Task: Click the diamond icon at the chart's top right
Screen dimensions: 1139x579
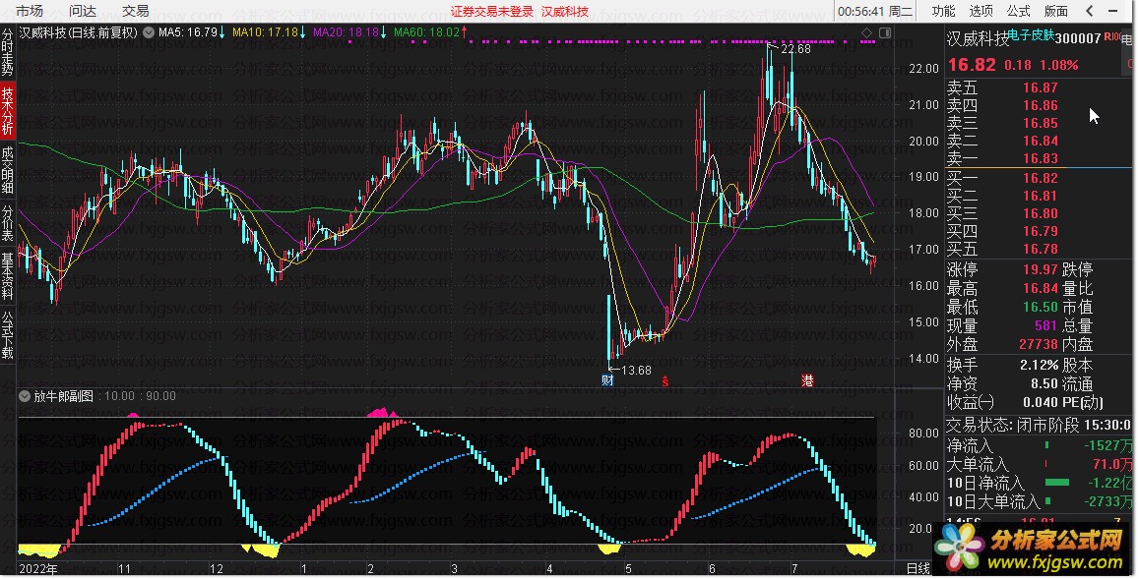Action: (x=866, y=32)
